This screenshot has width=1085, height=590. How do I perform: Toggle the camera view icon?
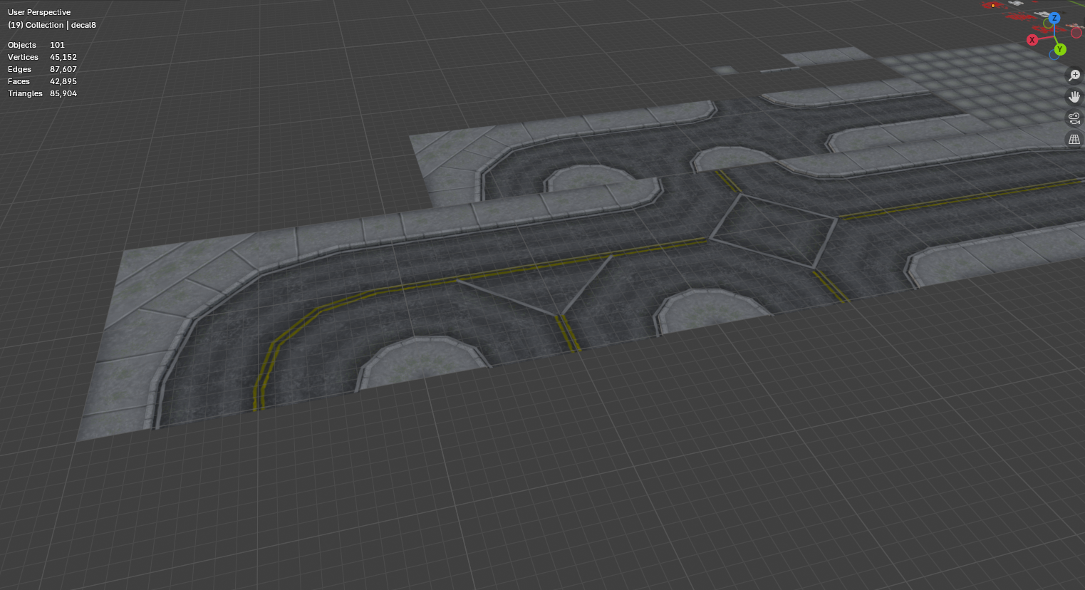pyautogui.click(x=1074, y=118)
